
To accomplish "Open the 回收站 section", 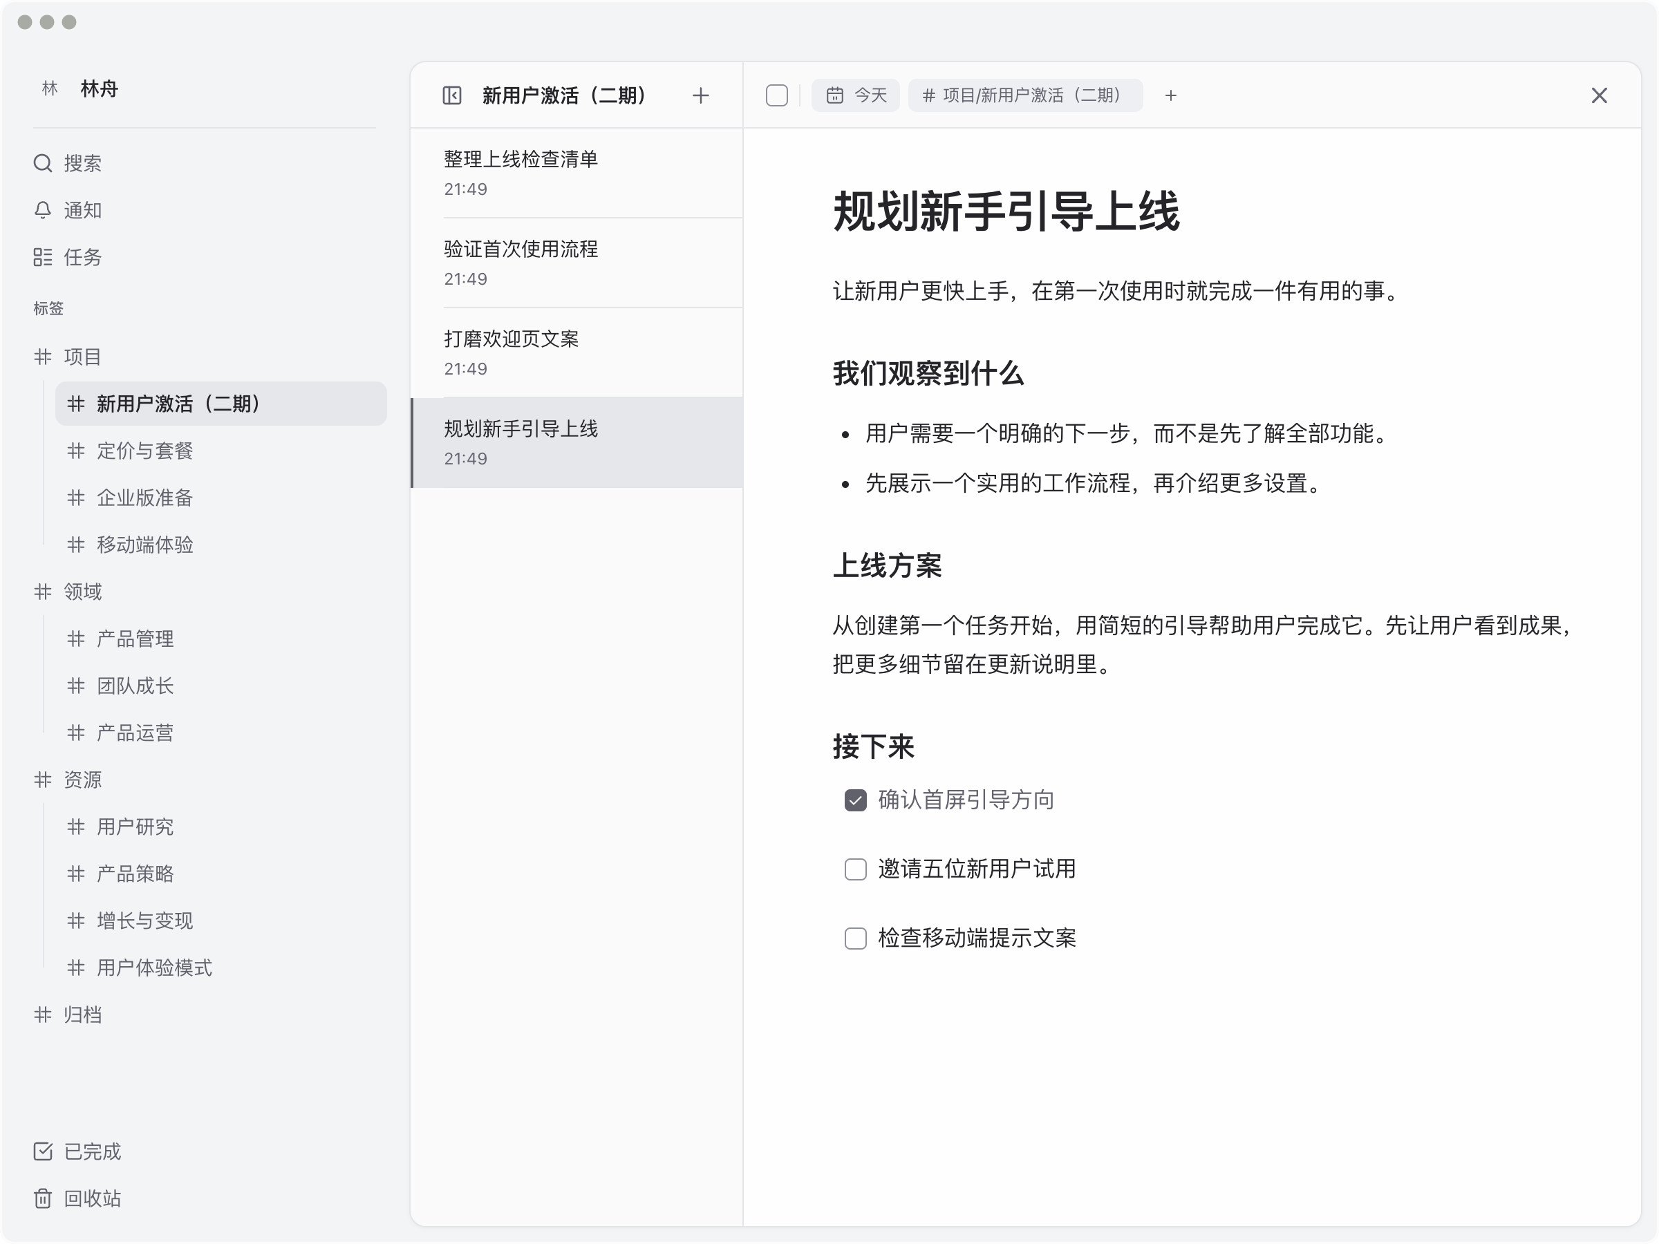I will 204,1198.
